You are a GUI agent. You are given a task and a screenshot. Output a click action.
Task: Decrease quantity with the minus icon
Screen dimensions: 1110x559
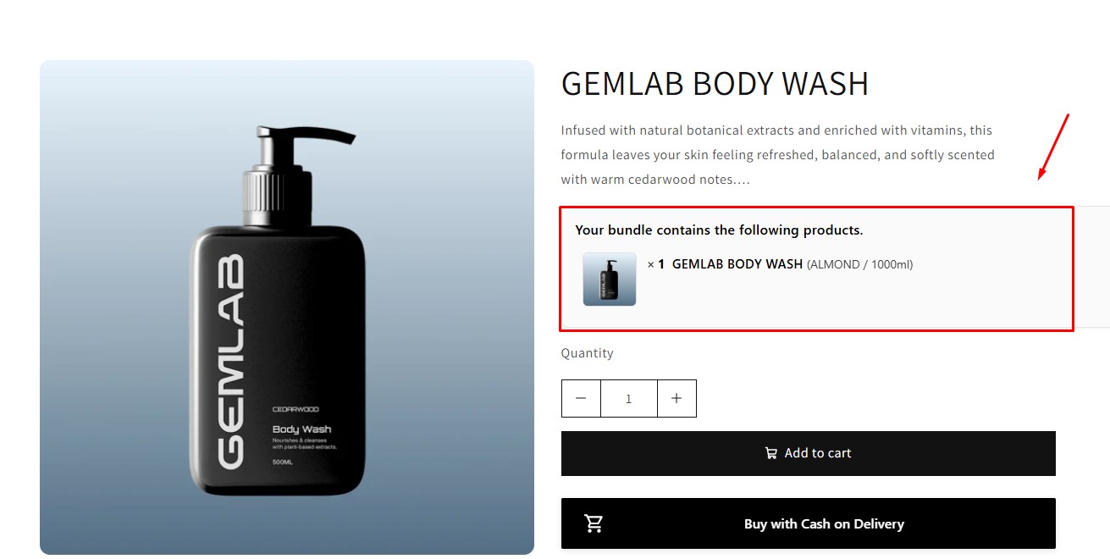[581, 398]
